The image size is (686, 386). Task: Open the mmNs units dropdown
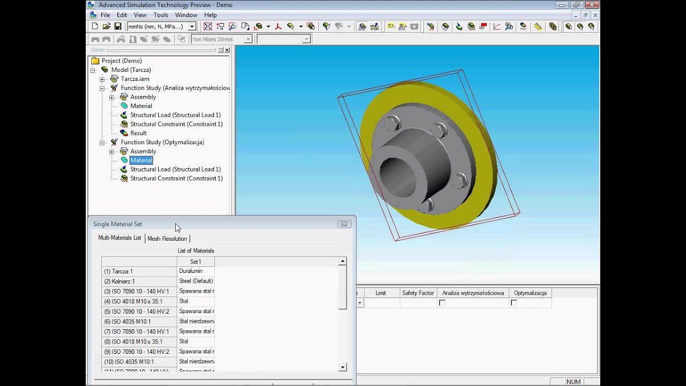(192, 26)
